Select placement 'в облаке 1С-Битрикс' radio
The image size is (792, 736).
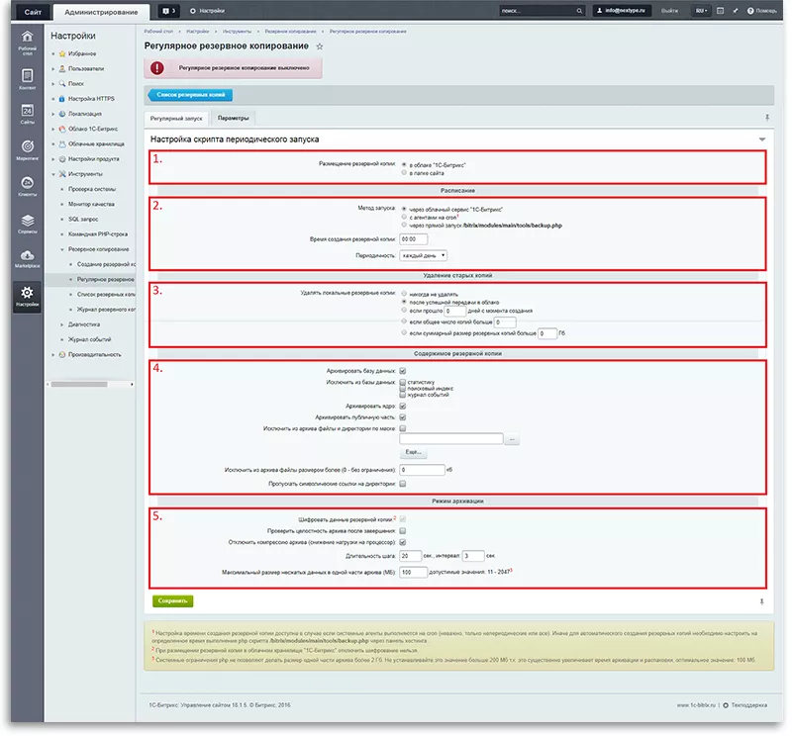pos(404,164)
